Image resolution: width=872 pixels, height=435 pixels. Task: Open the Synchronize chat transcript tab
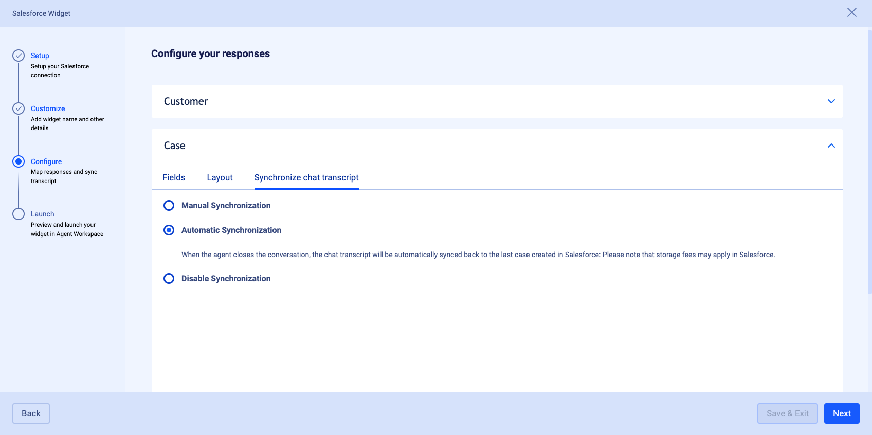point(306,177)
